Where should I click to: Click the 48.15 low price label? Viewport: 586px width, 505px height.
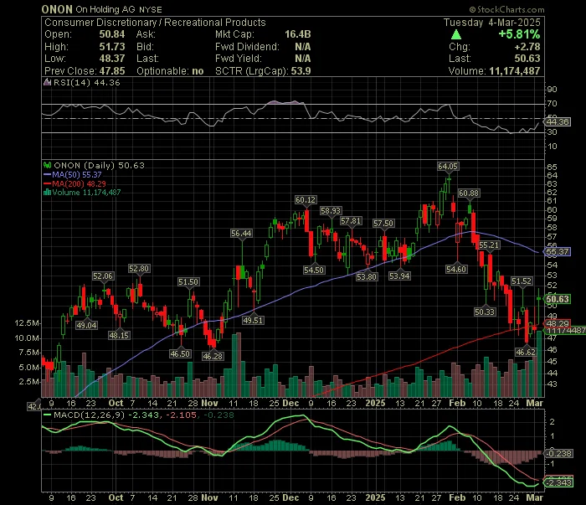coord(119,335)
